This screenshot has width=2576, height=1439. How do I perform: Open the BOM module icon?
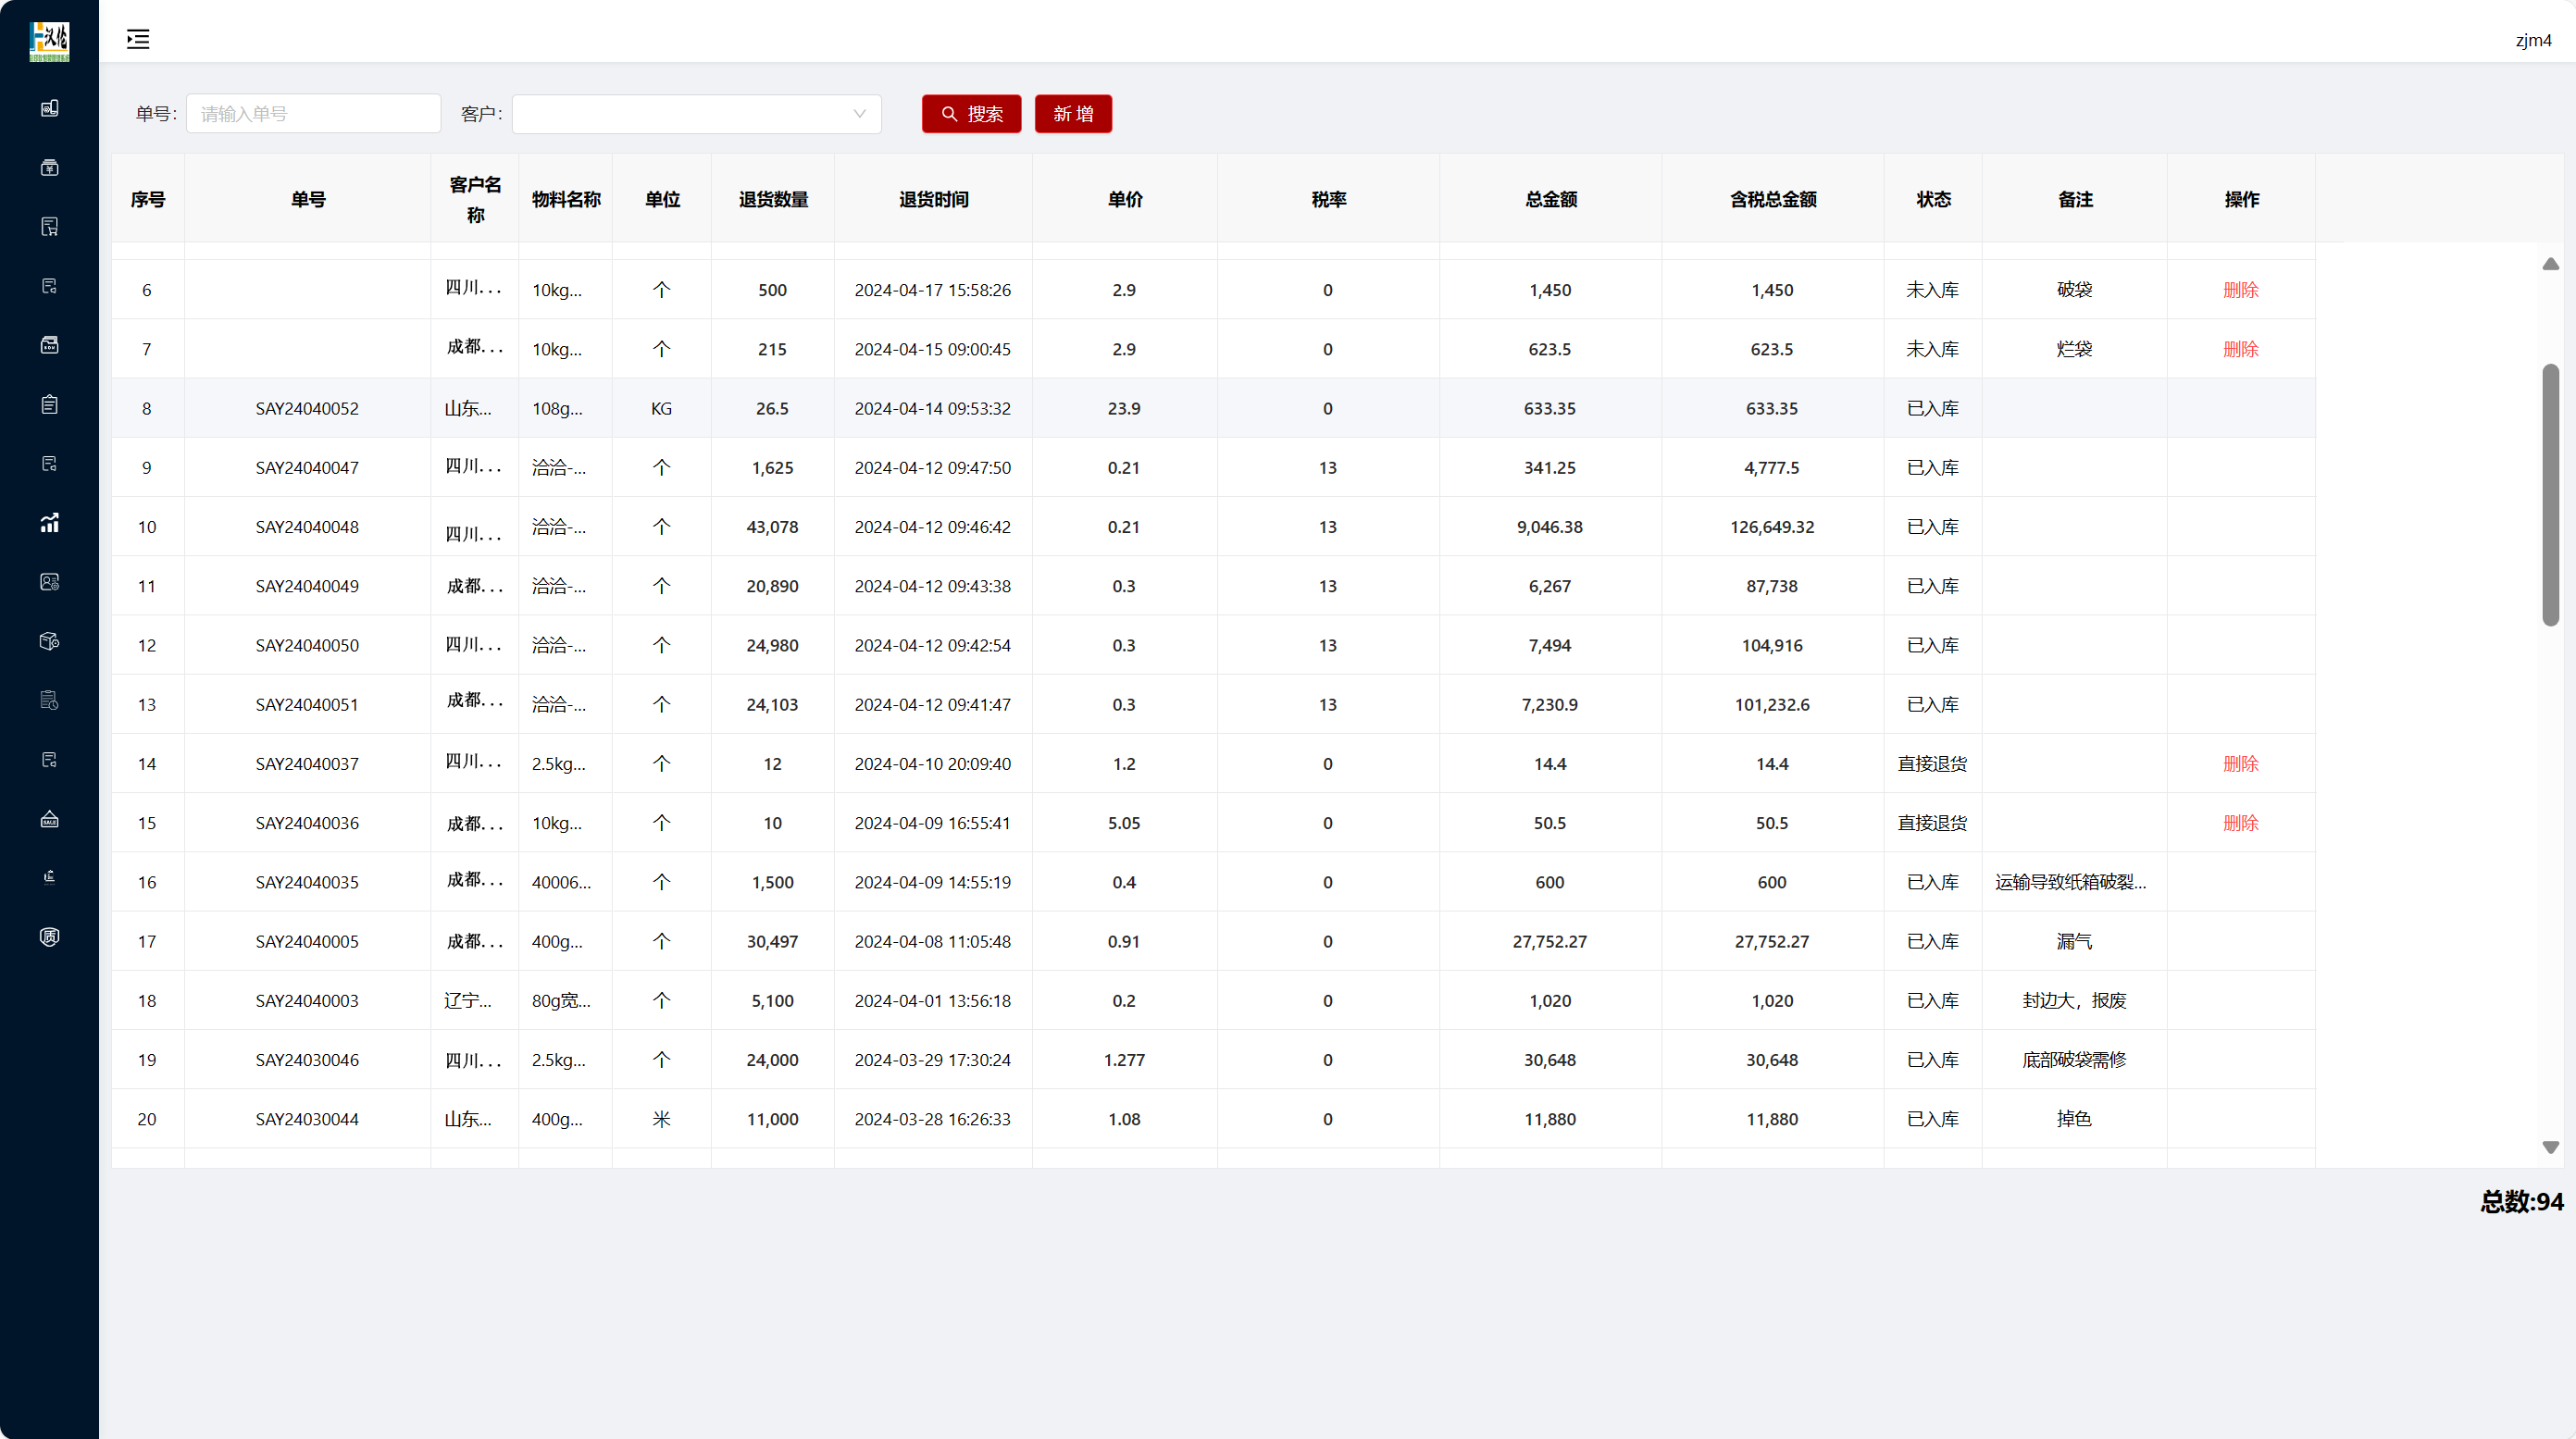click(49, 345)
